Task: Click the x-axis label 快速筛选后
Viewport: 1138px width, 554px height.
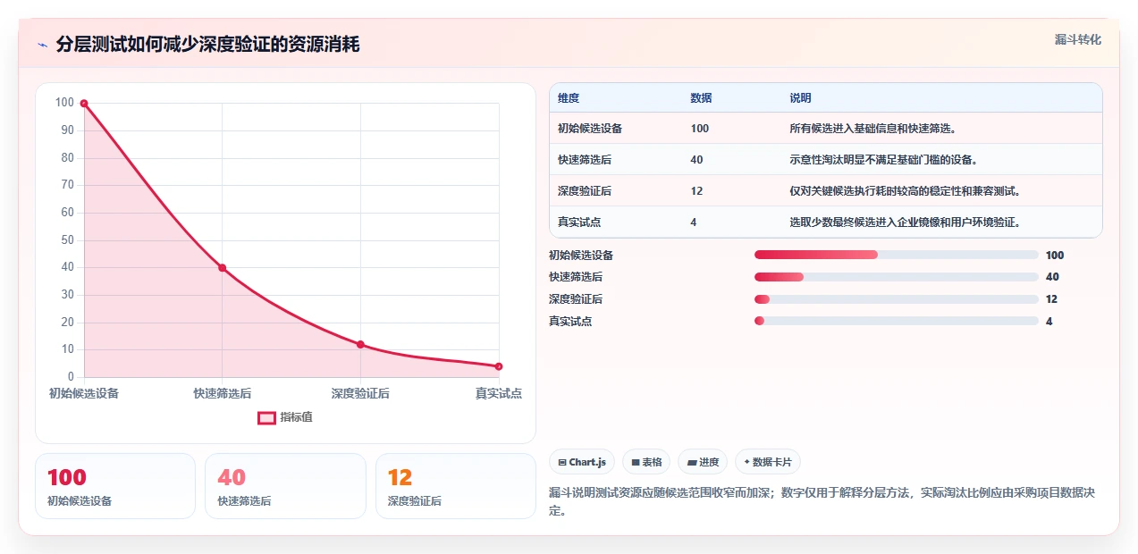Action: 223,393
